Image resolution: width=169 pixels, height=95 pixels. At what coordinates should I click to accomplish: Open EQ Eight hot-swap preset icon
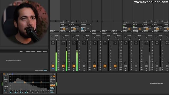point(53,74)
